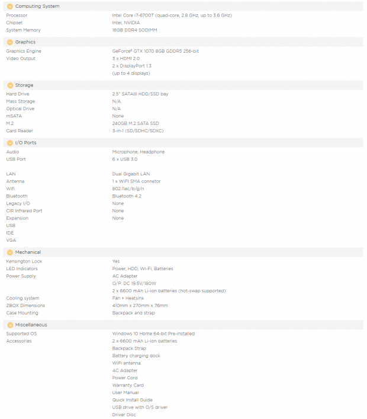Select the Processor specification value text

172,15
